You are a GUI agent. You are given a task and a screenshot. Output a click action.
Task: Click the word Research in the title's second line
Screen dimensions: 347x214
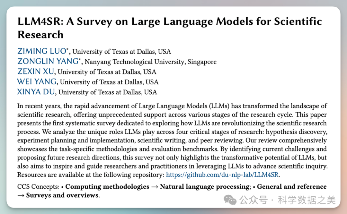[x=40, y=34]
